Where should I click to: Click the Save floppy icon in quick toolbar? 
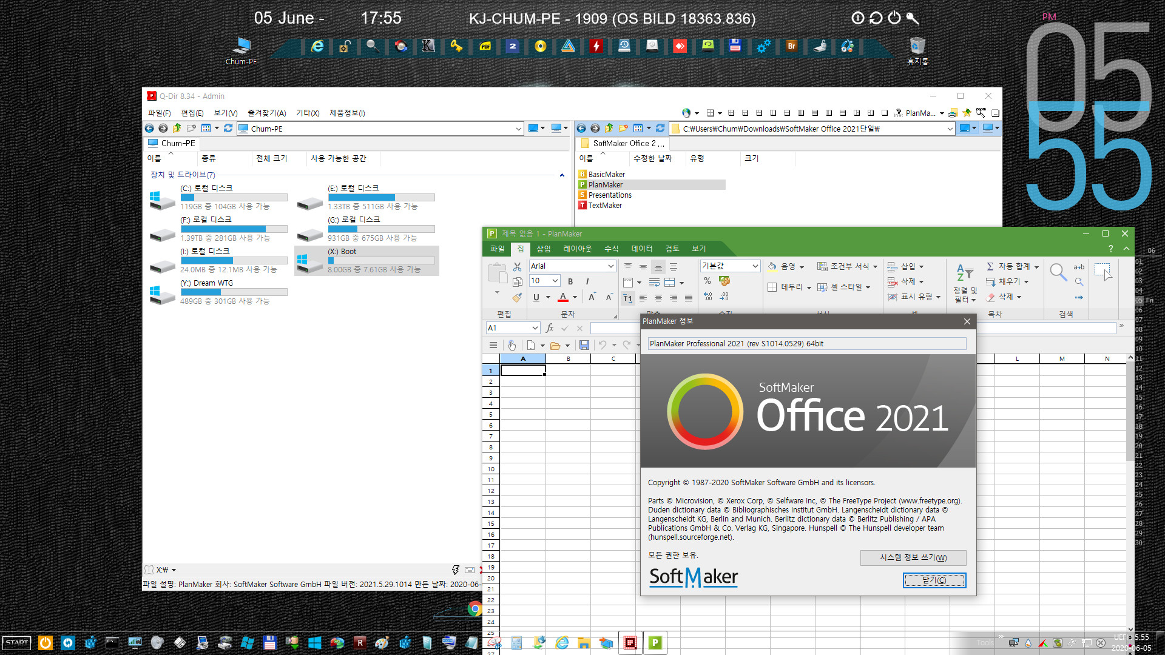click(584, 345)
